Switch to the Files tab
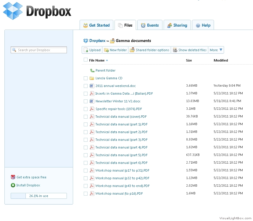The image size is (253, 221). (x=125, y=25)
